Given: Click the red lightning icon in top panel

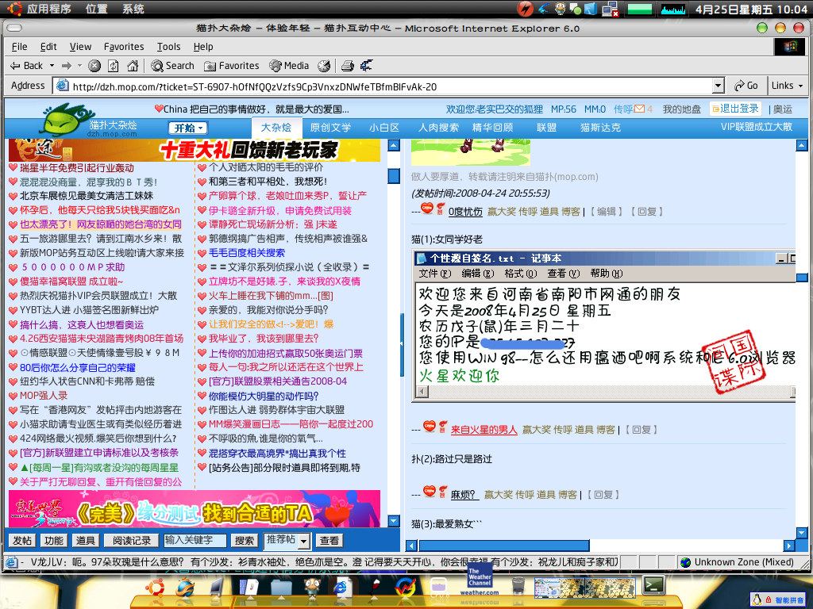Looking at the screenshot, I should 526,9.
